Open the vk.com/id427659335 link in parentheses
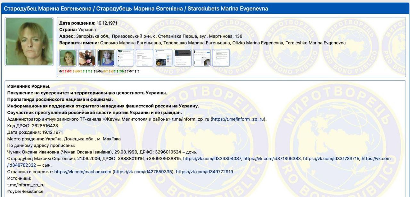The image size is (410, 197). [143, 172]
